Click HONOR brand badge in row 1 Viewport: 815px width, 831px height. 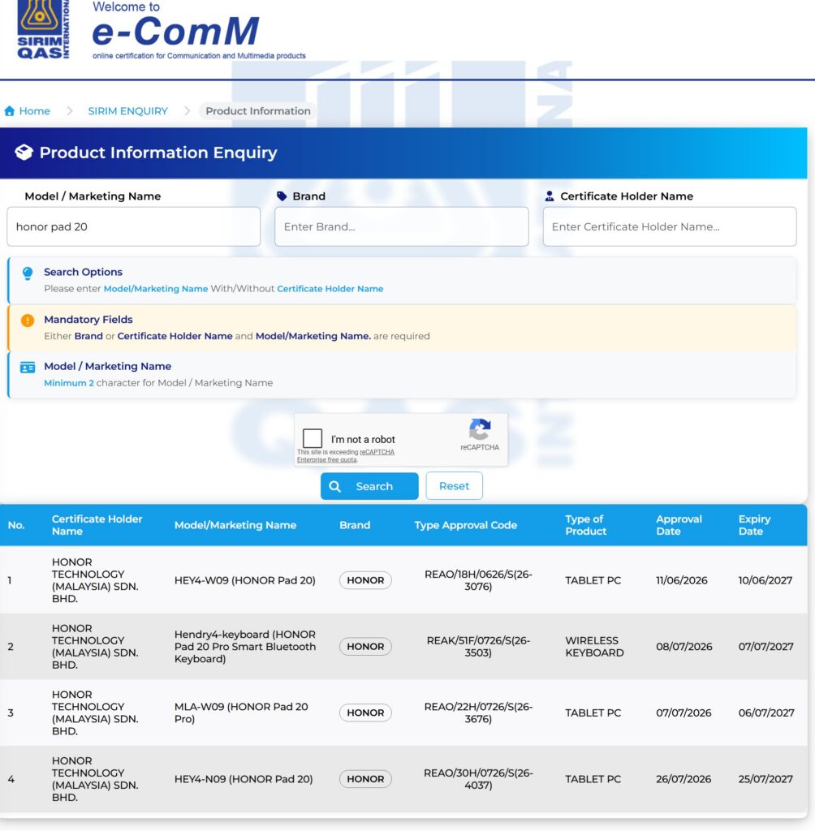pos(365,580)
